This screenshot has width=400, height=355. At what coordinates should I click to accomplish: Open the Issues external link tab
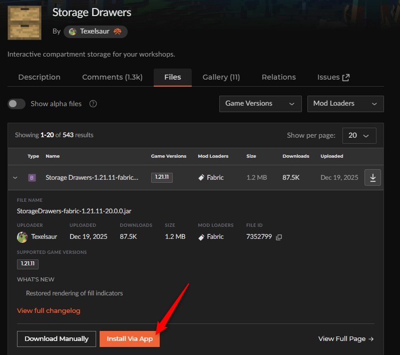click(x=333, y=77)
